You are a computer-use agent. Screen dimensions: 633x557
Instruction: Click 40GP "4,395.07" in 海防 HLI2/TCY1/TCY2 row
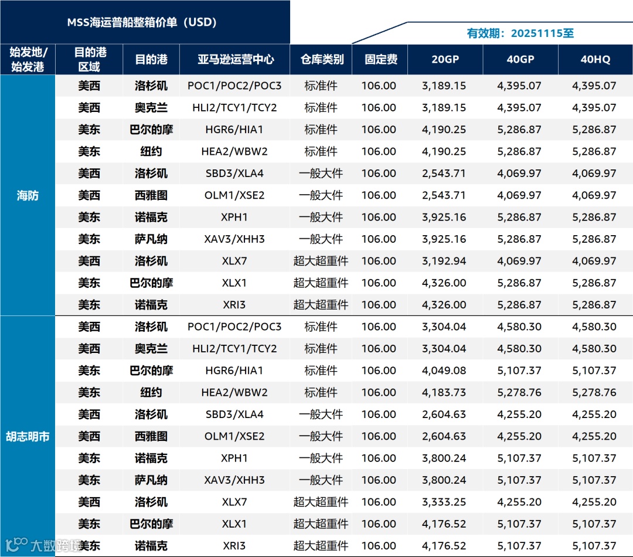click(519, 107)
